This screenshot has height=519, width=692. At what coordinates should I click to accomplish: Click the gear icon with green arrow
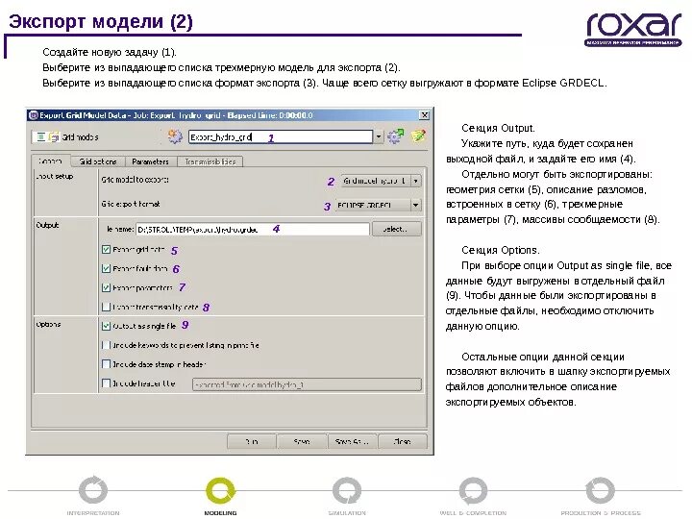pyautogui.click(x=395, y=136)
